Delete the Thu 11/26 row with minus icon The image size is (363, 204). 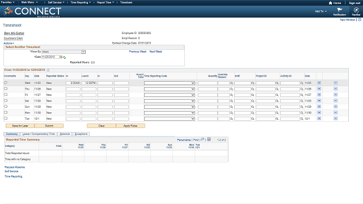click(335, 89)
